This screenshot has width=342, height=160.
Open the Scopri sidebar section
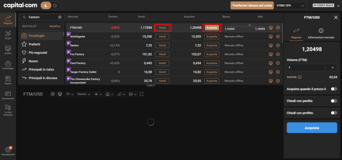click(8, 35)
